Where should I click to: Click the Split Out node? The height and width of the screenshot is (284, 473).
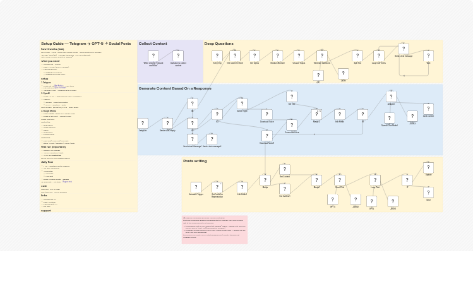pos(357,56)
